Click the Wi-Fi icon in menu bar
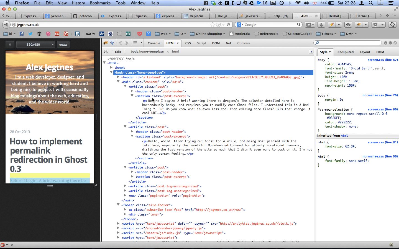Screen dimensions: 399x249 [x=298, y=3]
